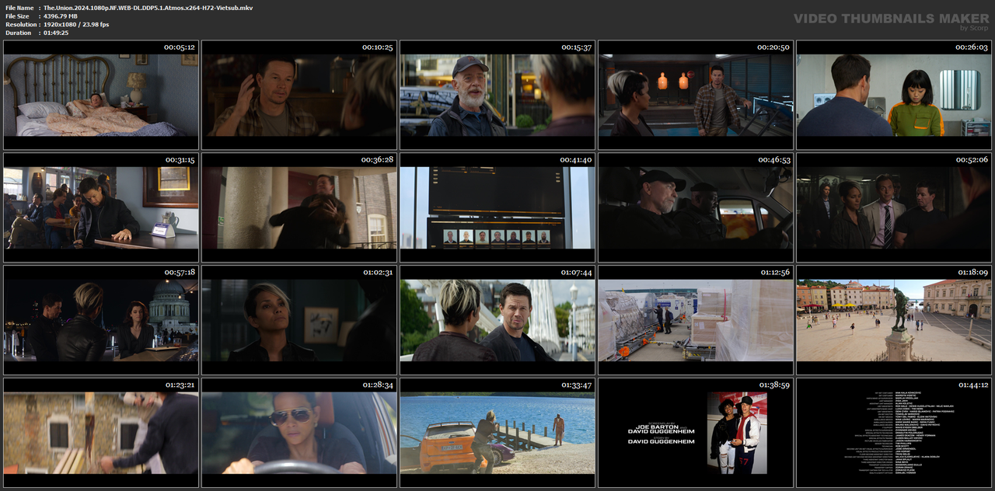This screenshot has width=995, height=491.
Task: Click the duration value 01:49:25
Action: (56, 33)
